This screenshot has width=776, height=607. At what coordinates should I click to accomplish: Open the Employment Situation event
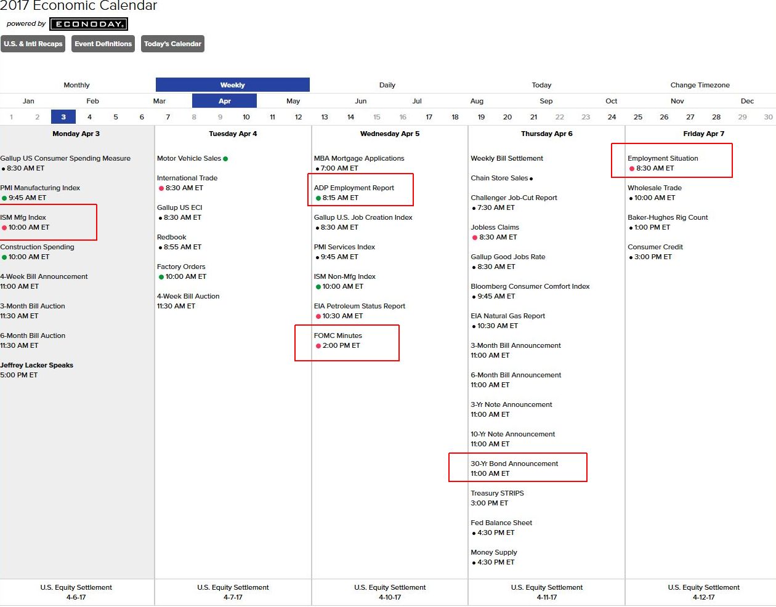coord(663,158)
